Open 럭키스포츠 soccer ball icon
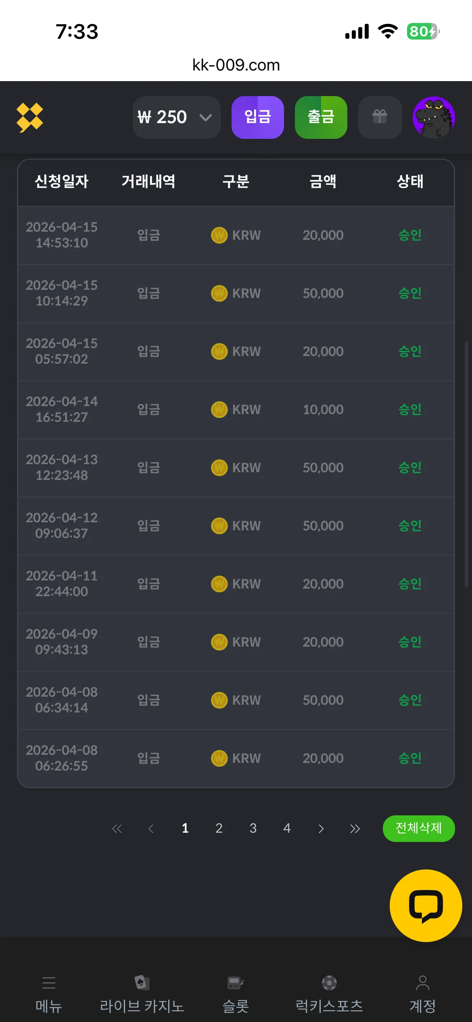This screenshot has height=1022, width=472. (329, 983)
